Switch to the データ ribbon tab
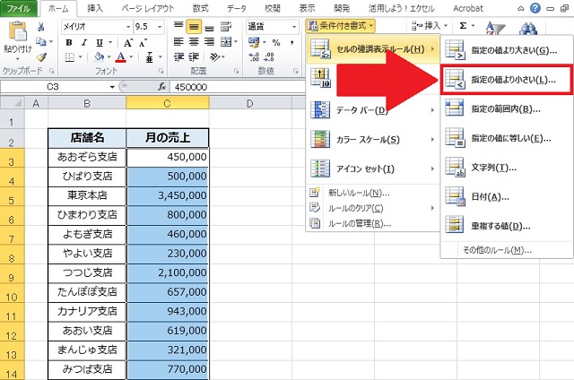574x380 pixels. point(237,8)
